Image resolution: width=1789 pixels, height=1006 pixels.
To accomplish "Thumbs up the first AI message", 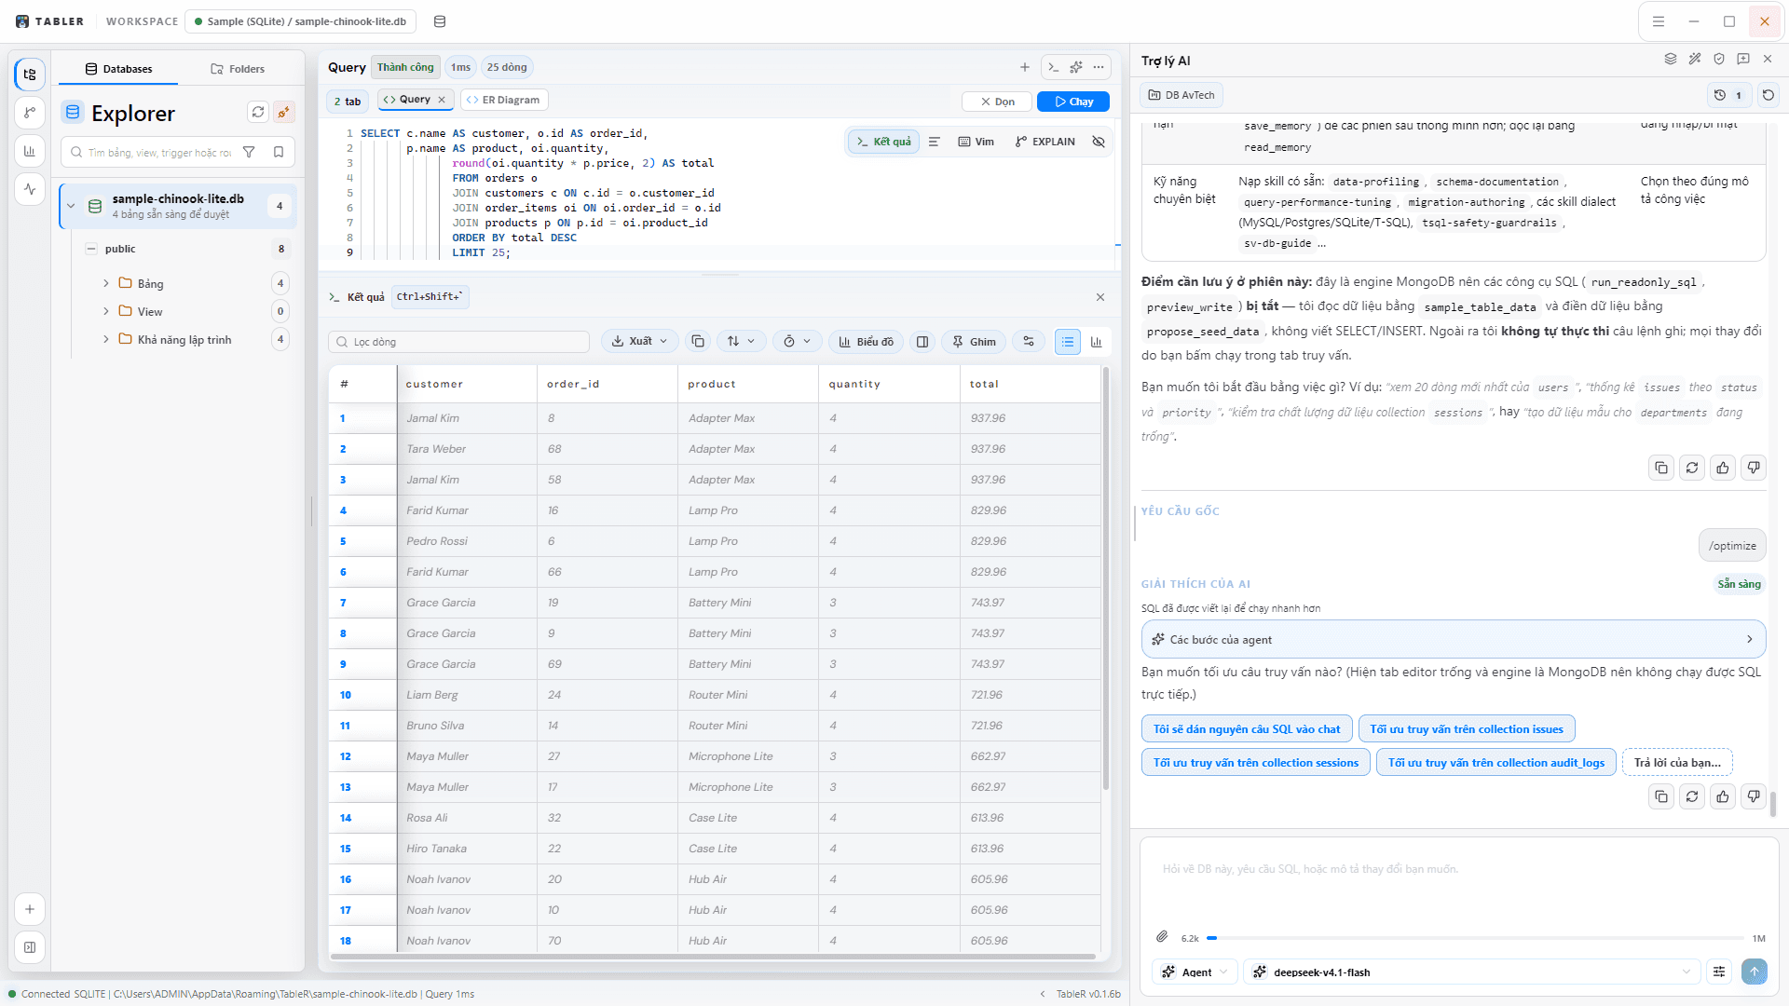I will [1723, 468].
